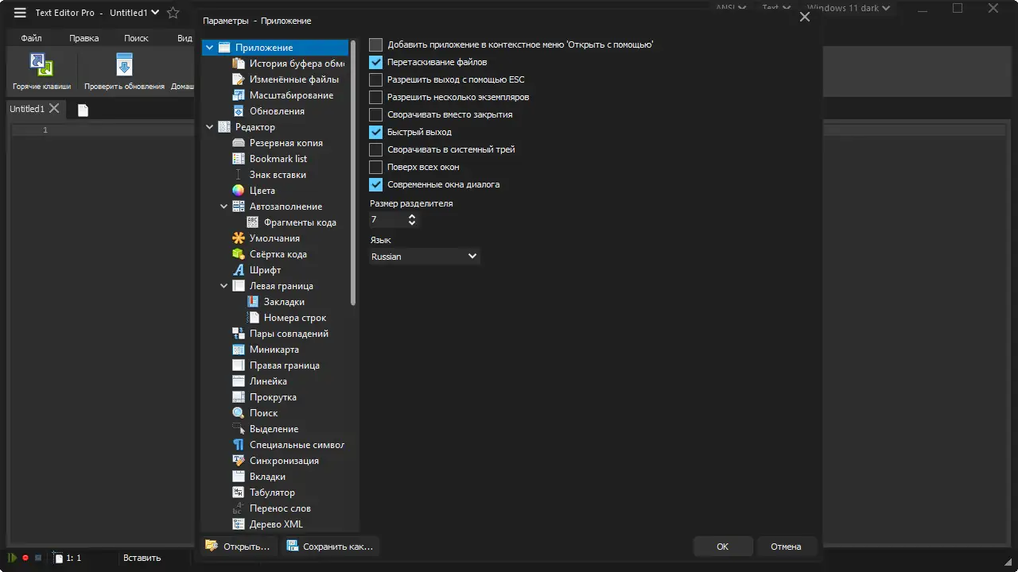Select Миникарта in the settings tree
The image size is (1018, 572).
[274, 350]
